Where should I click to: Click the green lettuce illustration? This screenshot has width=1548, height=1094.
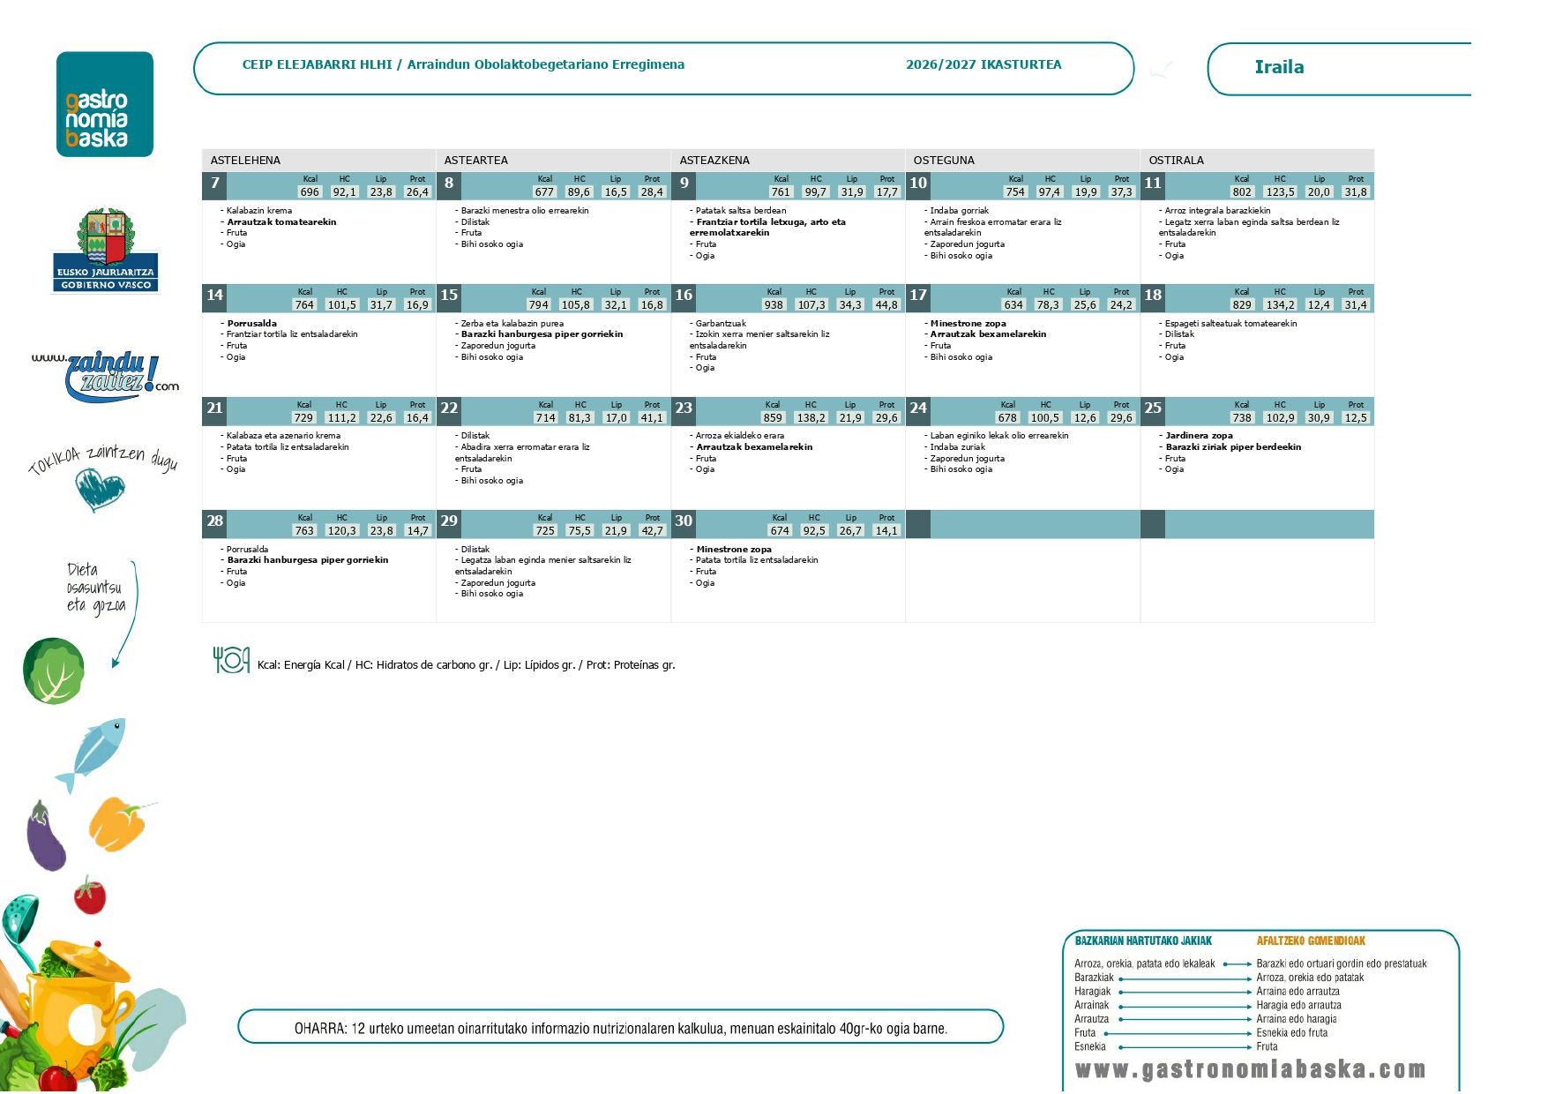(x=54, y=671)
